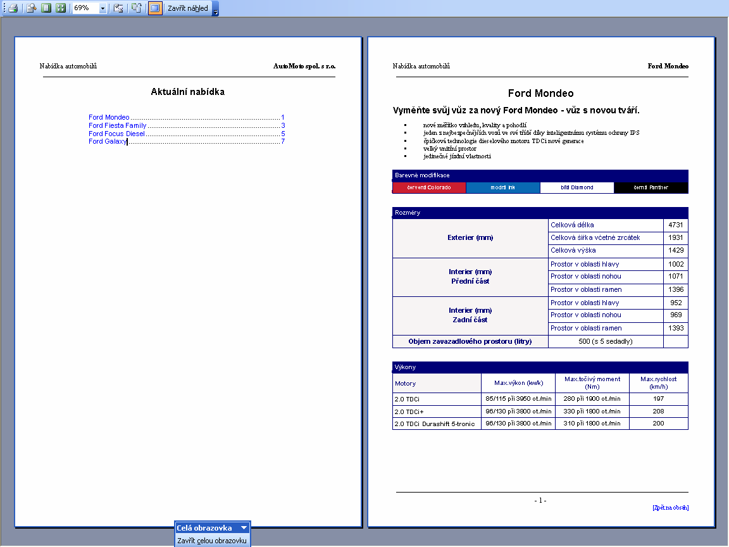Click the Print icon in toolbar

point(13,8)
